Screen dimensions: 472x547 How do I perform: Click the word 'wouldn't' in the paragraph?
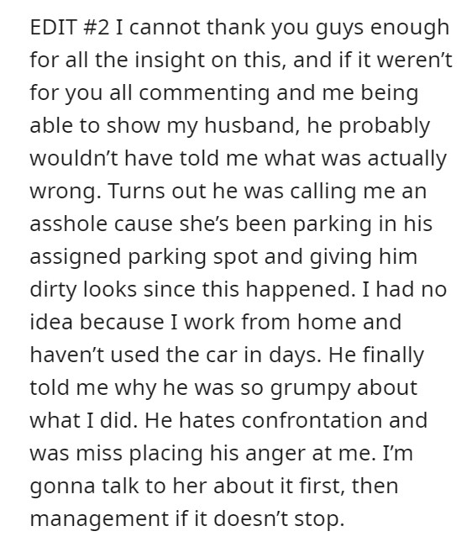click(x=74, y=158)
